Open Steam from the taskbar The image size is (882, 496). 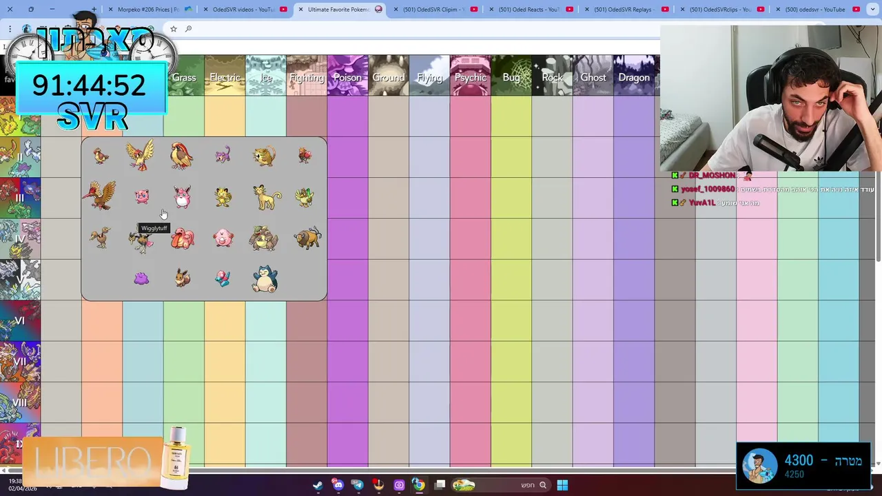(x=318, y=485)
